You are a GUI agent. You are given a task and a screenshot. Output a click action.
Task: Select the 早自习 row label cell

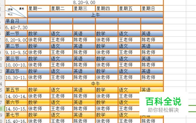[x=16, y=21]
